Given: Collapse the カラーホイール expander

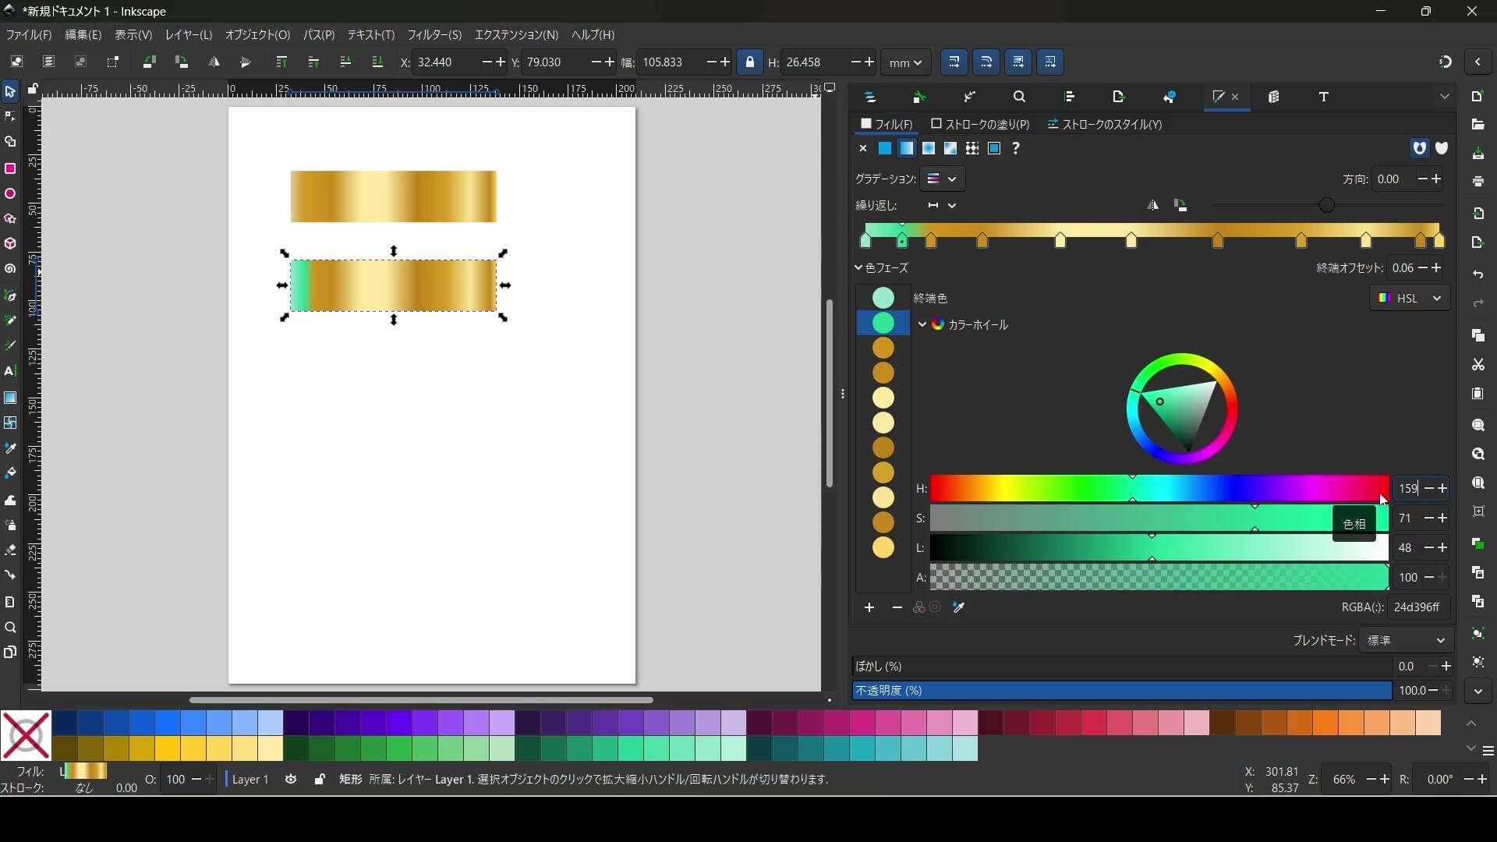Looking at the screenshot, I should 922,324.
